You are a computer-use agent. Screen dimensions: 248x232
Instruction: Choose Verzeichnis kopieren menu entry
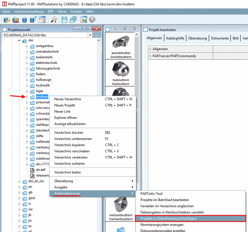coord(93,145)
